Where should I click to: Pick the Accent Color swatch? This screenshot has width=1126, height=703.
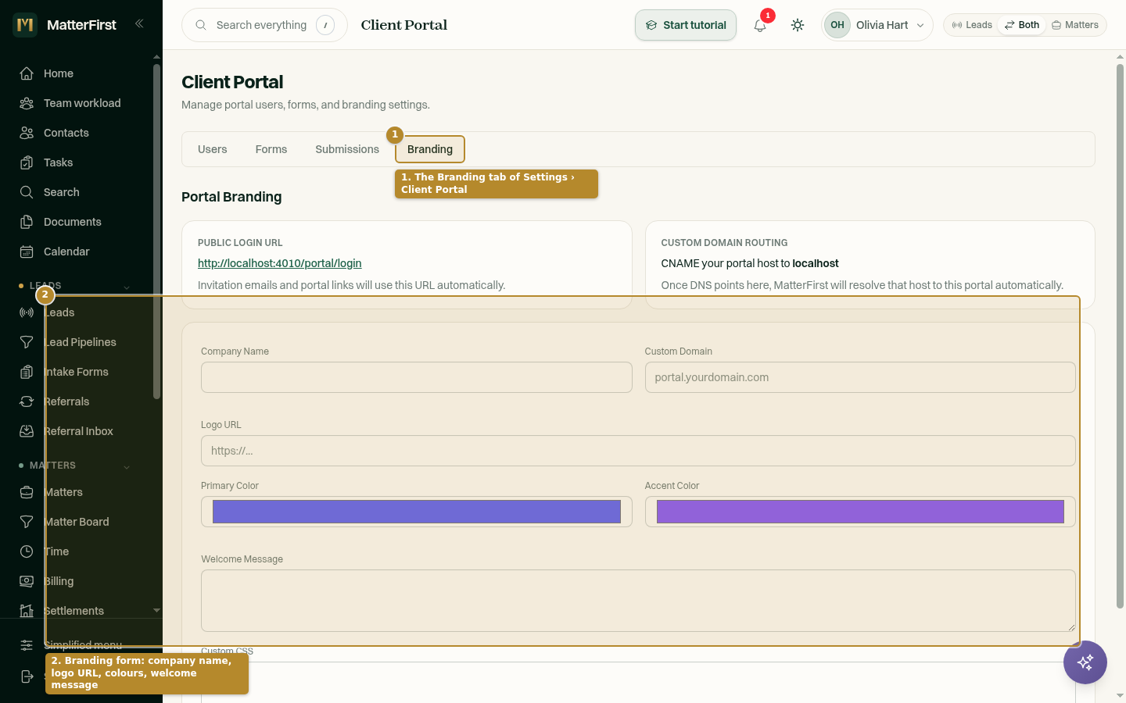pyautogui.click(x=860, y=512)
